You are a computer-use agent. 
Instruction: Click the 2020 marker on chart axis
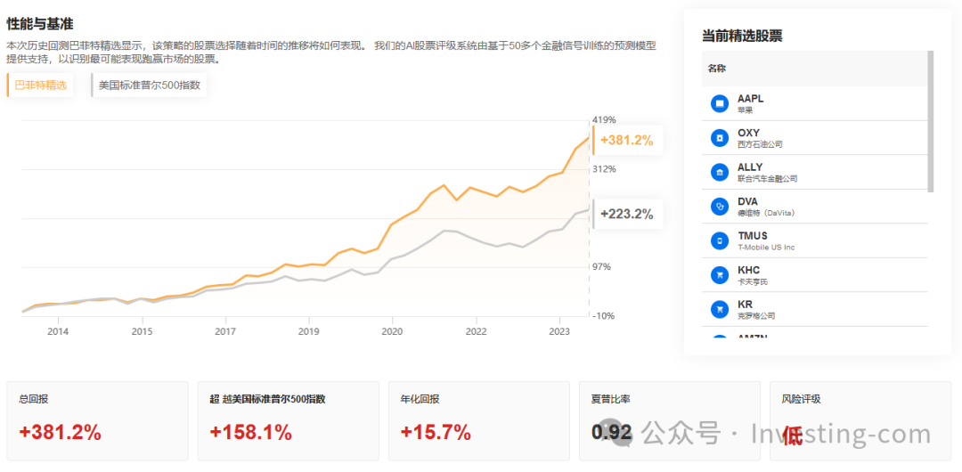coord(393,331)
